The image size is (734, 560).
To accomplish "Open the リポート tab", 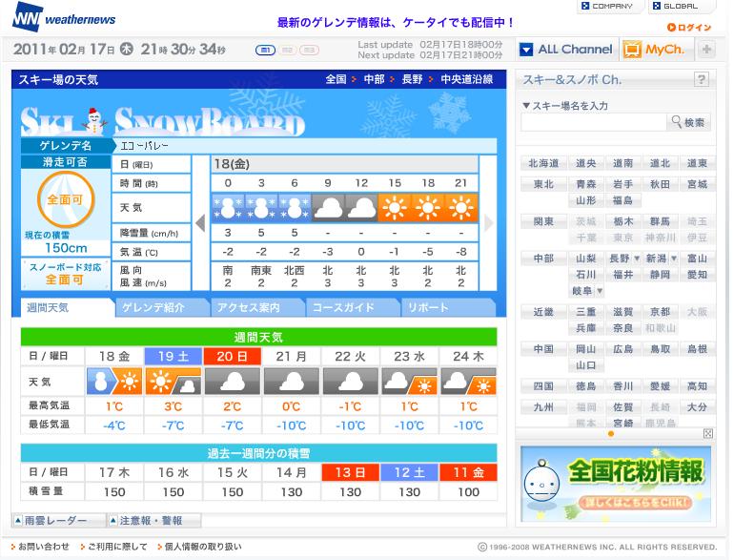I will (448, 307).
